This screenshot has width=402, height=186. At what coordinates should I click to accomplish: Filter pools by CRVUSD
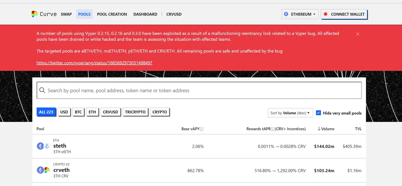111,112
